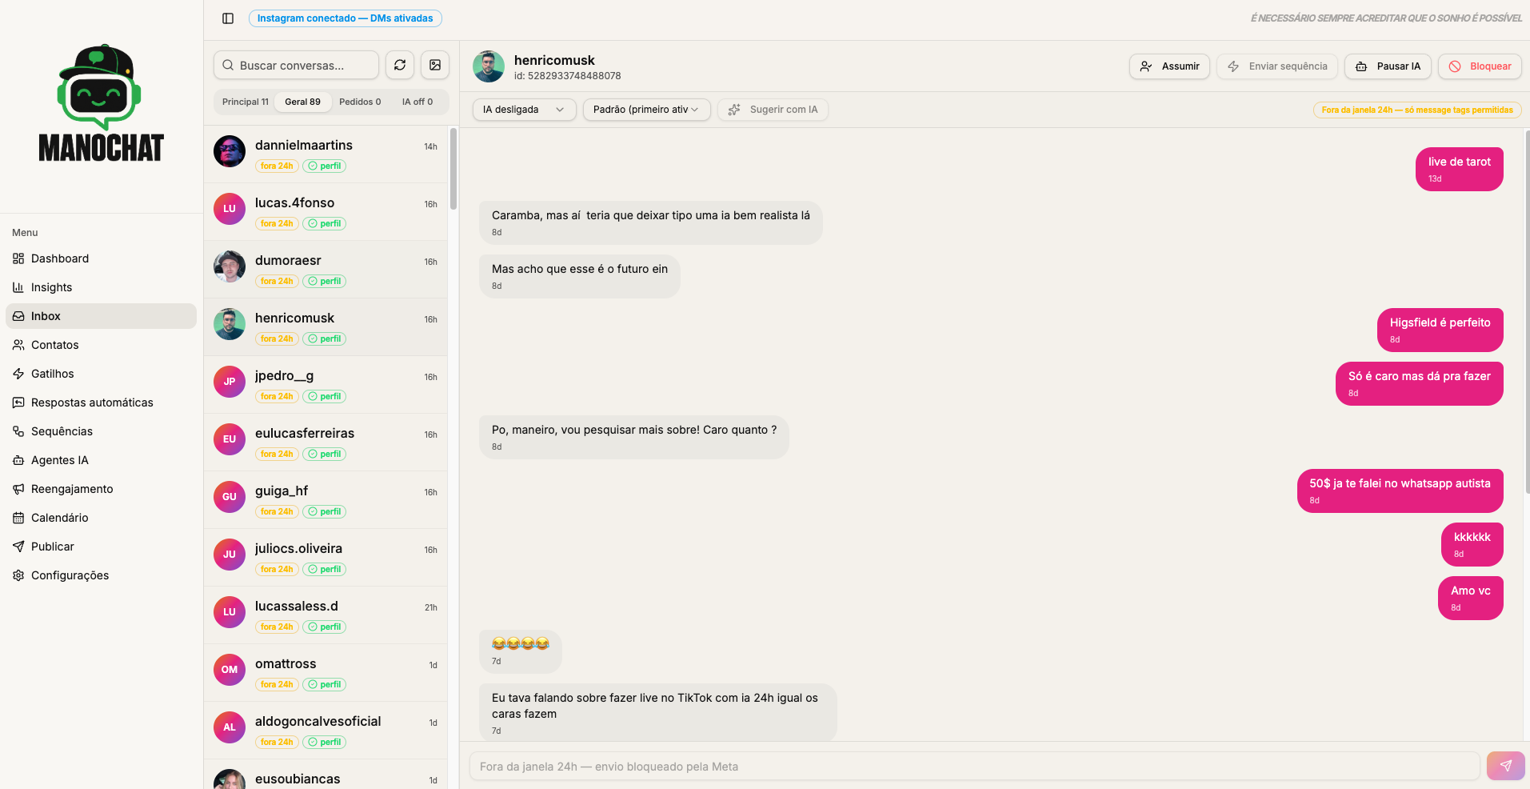Click the Insights chart icon
This screenshot has width=1530, height=789.
pos(18,287)
